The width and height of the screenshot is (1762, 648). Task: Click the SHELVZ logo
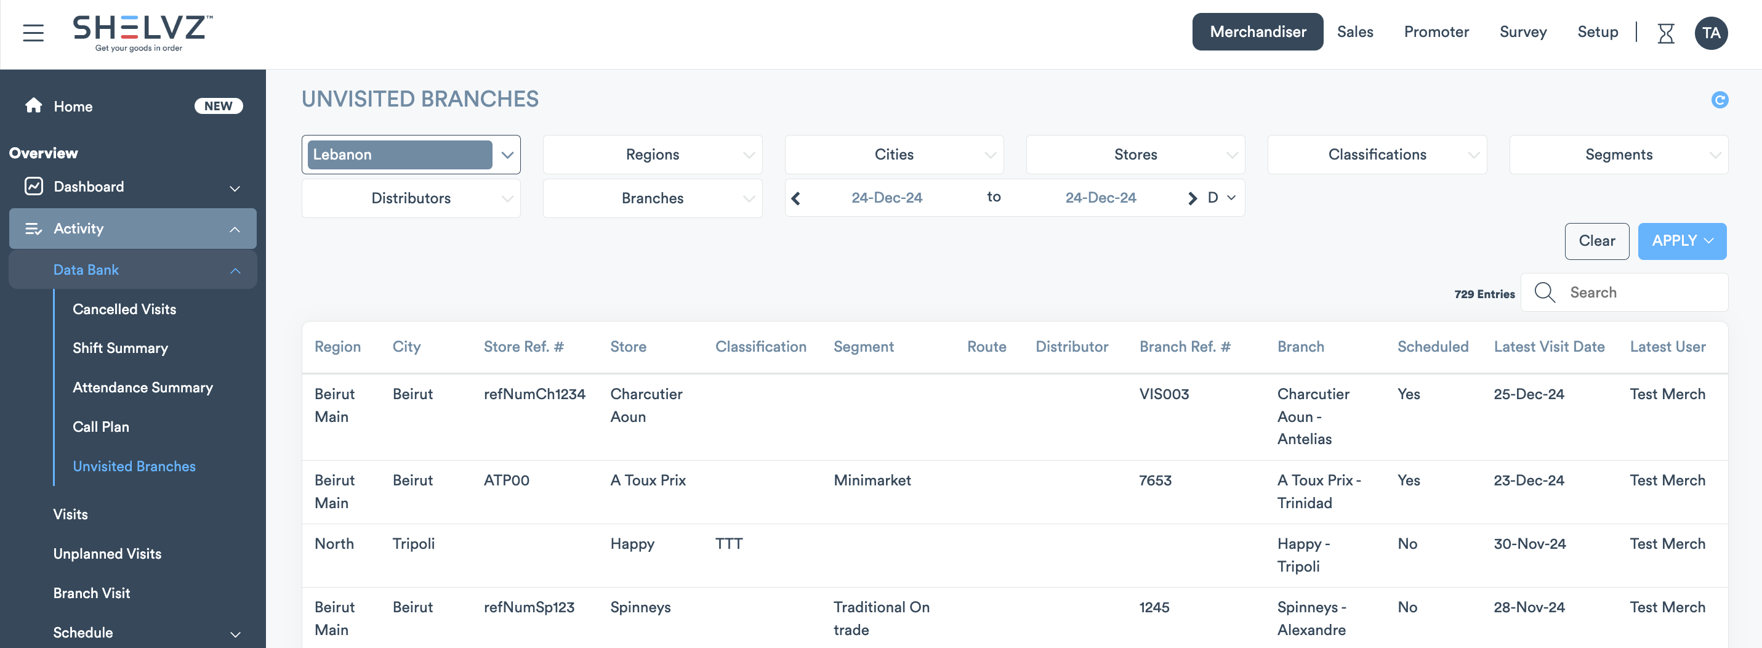[x=142, y=33]
